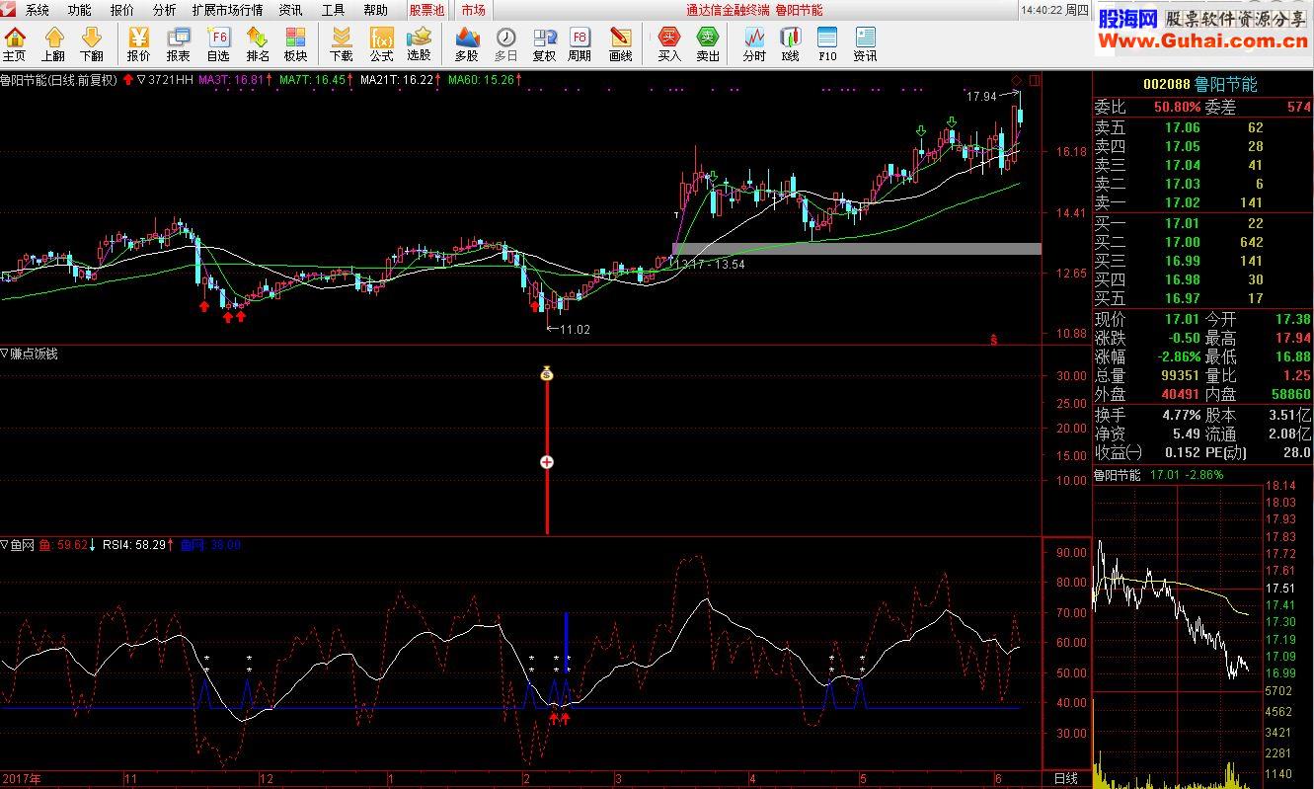The image size is (1314, 789).
Task: Open 帮助 menu
Action: [375, 10]
